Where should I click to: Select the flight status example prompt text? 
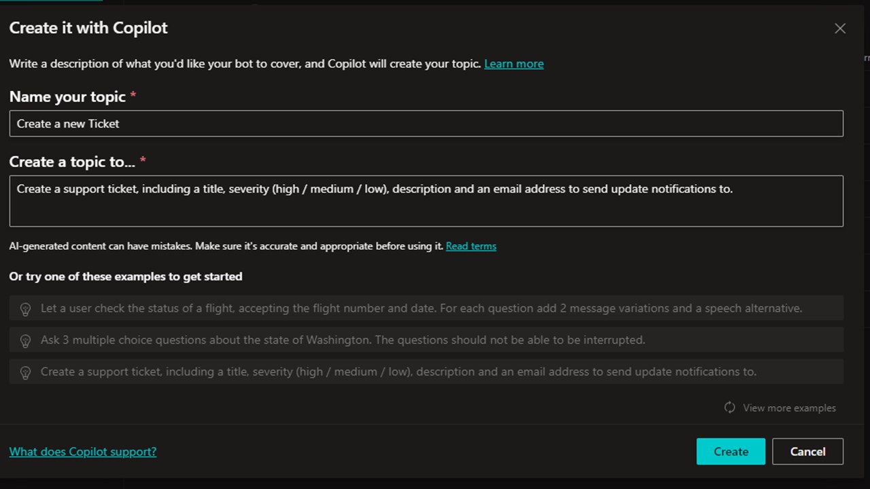point(421,308)
